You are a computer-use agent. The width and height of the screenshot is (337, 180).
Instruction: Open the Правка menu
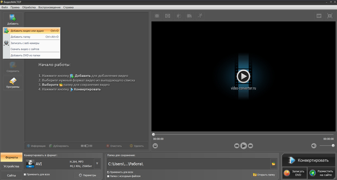click(x=15, y=7)
